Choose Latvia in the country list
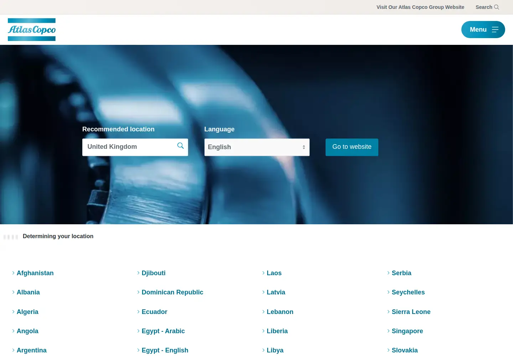Screen dimensions: 513x356 click(x=276, y=292)
